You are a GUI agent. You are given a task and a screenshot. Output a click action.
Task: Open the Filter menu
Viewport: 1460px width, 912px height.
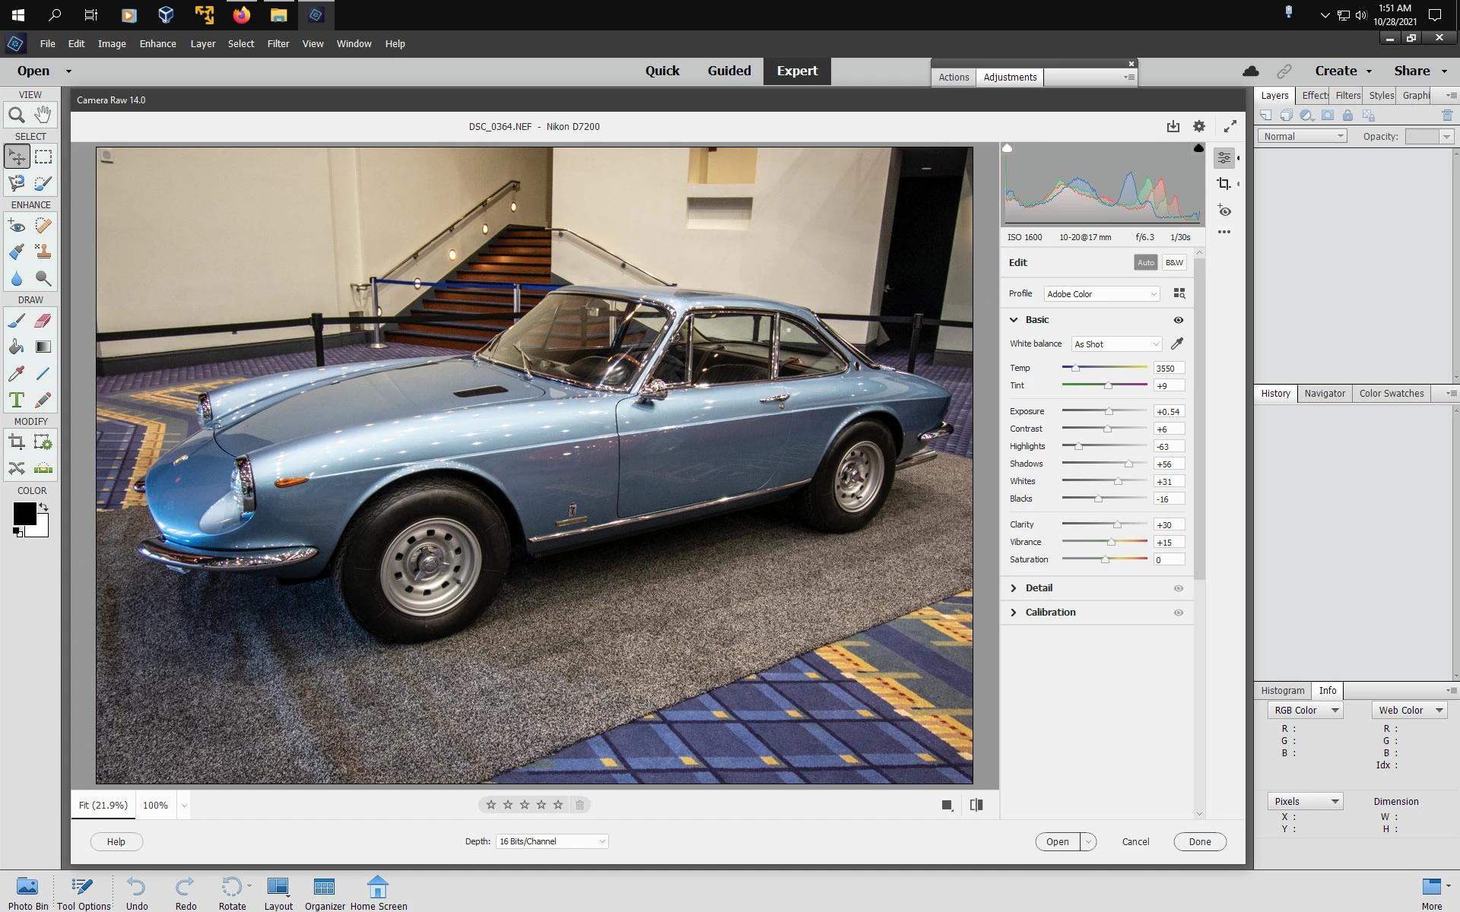[278, 43]
